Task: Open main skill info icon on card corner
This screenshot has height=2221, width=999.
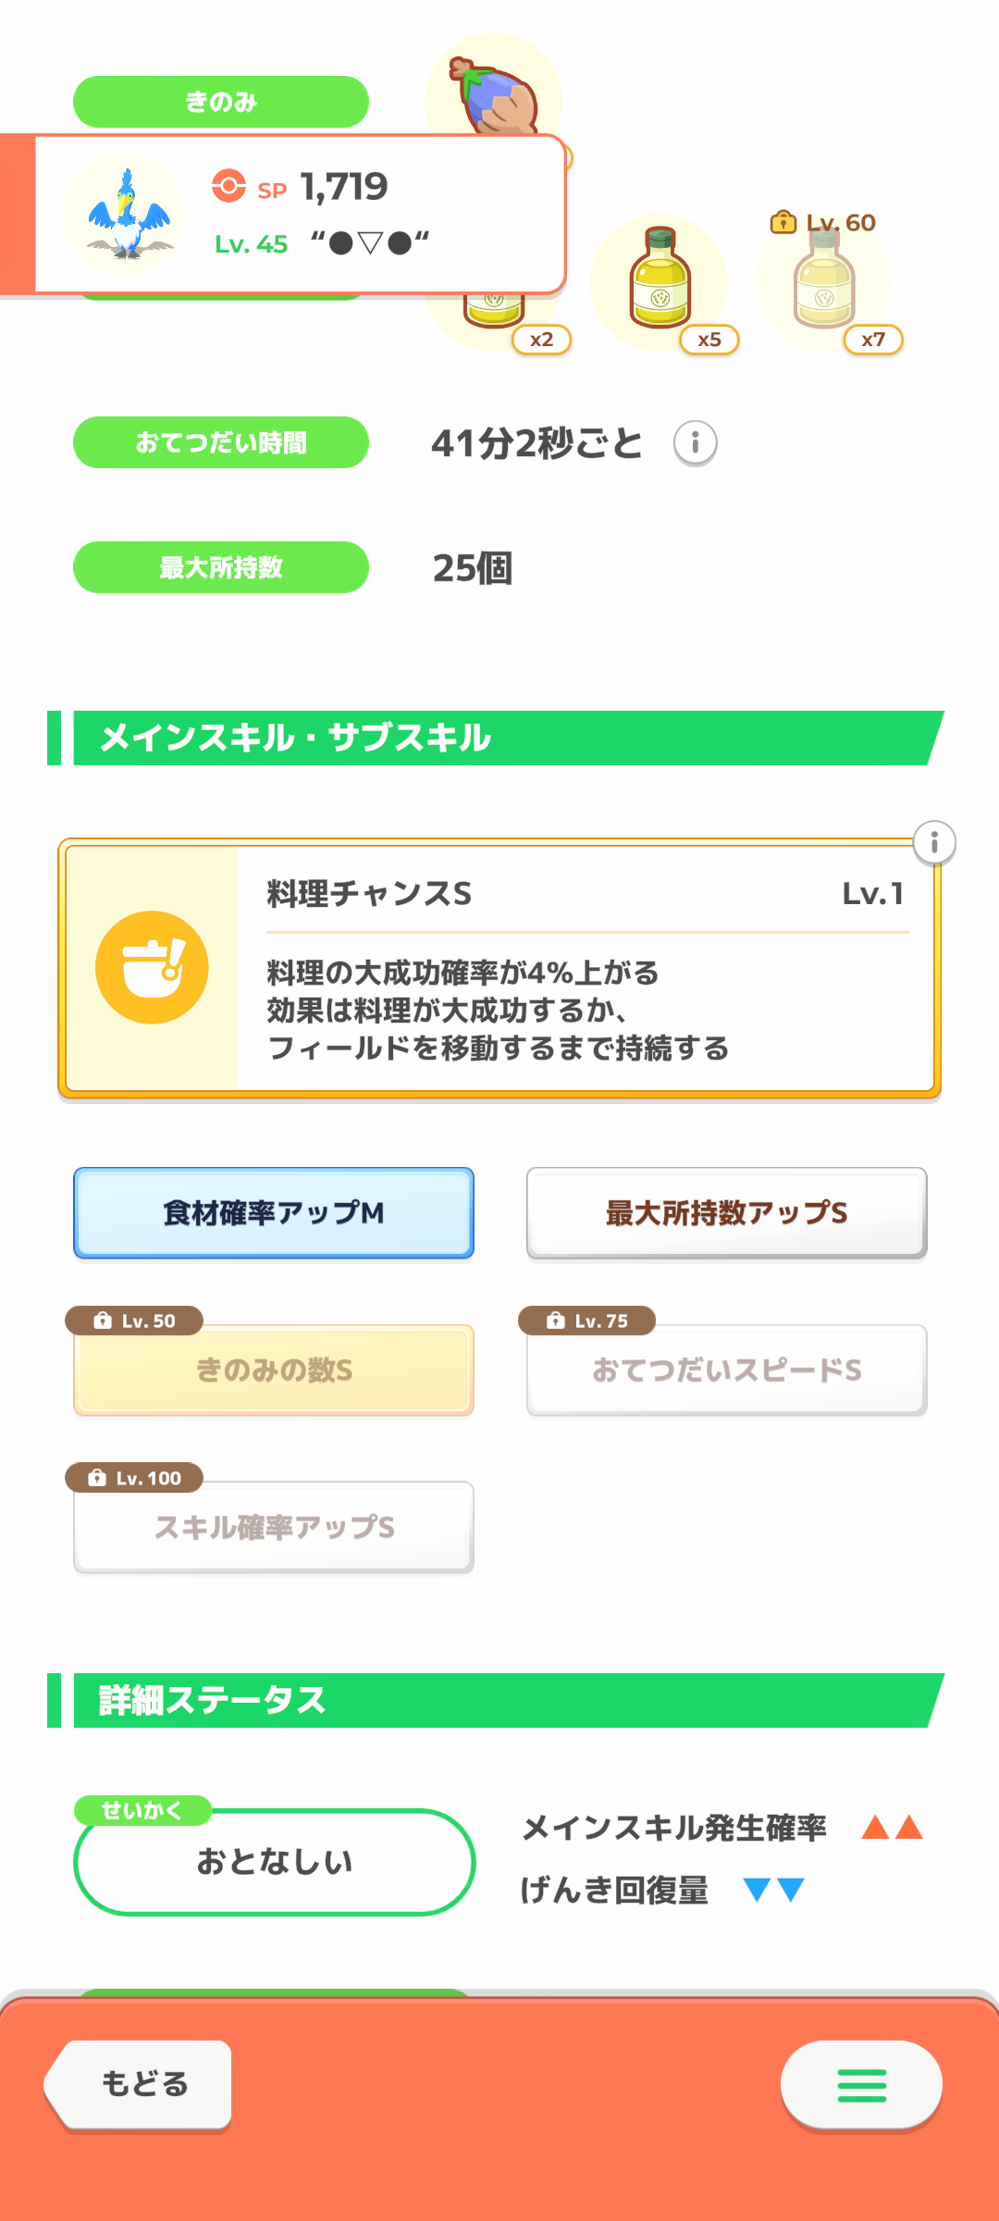Action: point(934,842)
